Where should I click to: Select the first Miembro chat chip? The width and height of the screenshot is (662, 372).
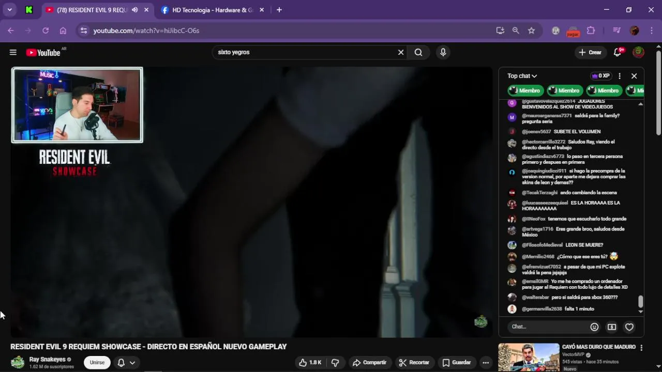[x=525, y=90]
